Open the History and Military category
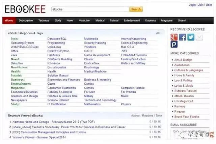The height and width of the screenshot is (144, 216). tap(133, 63)
